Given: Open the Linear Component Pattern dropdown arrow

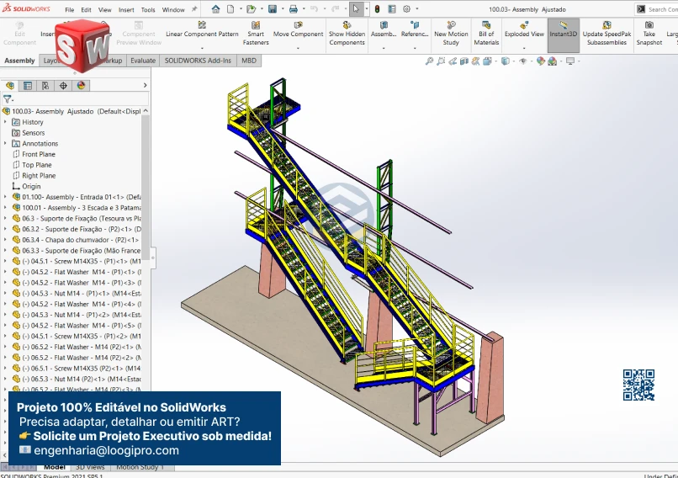Looking at the screenshot, I should 202,48.
